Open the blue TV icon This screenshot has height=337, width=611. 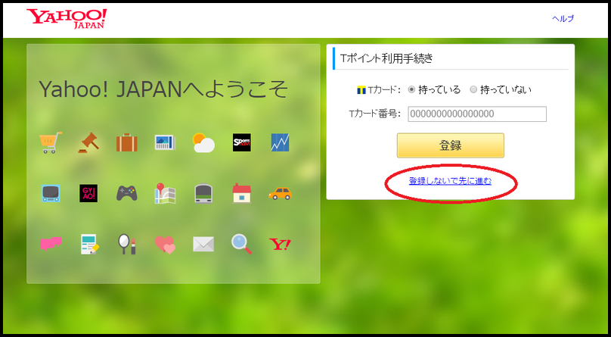51,193
